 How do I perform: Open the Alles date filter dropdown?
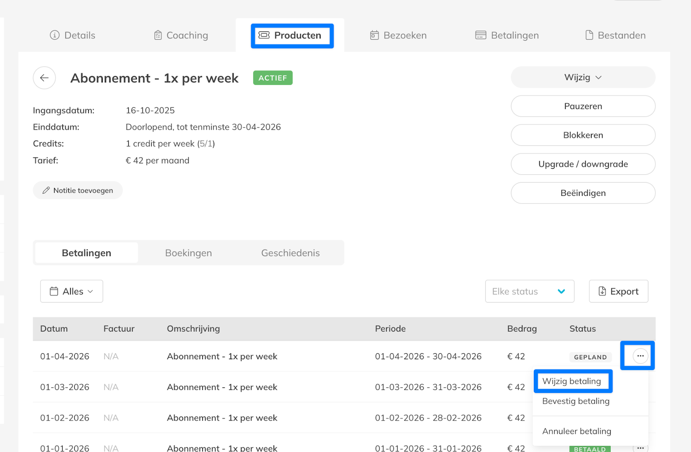pyautogui.click(x=72, y=292)
